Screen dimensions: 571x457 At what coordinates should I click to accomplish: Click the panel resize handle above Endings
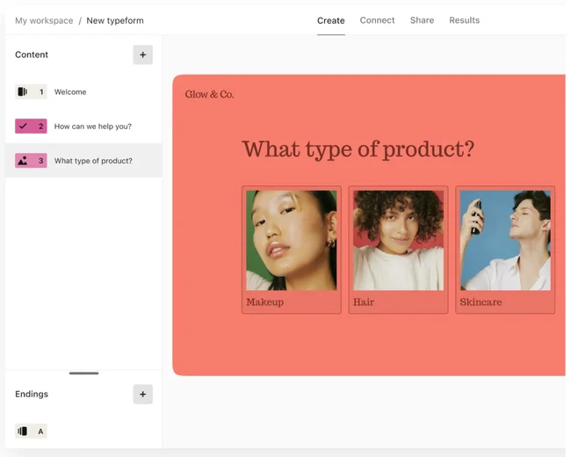coord(83,374)
